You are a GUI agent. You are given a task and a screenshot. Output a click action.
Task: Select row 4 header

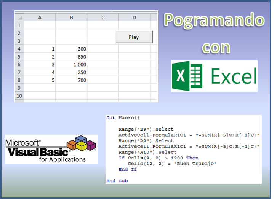click(x=19, y=49)
